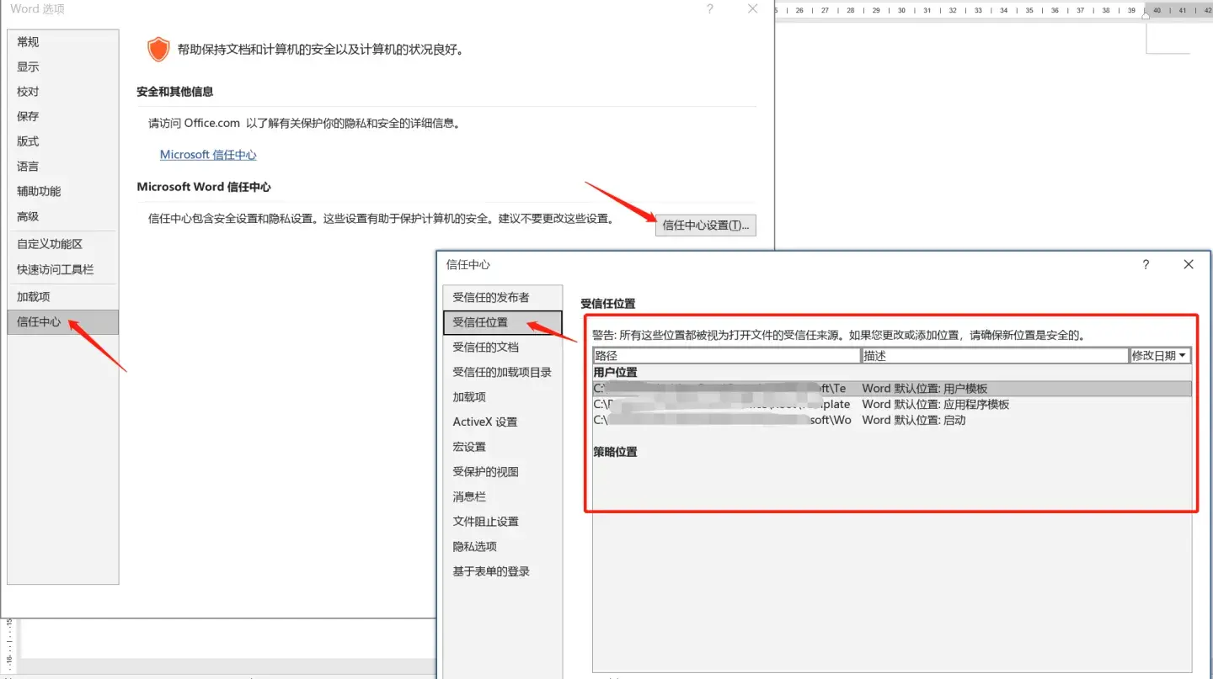
Task: Select 加载项 in Trust Center sidebar
Action: (x=502, y=397)
